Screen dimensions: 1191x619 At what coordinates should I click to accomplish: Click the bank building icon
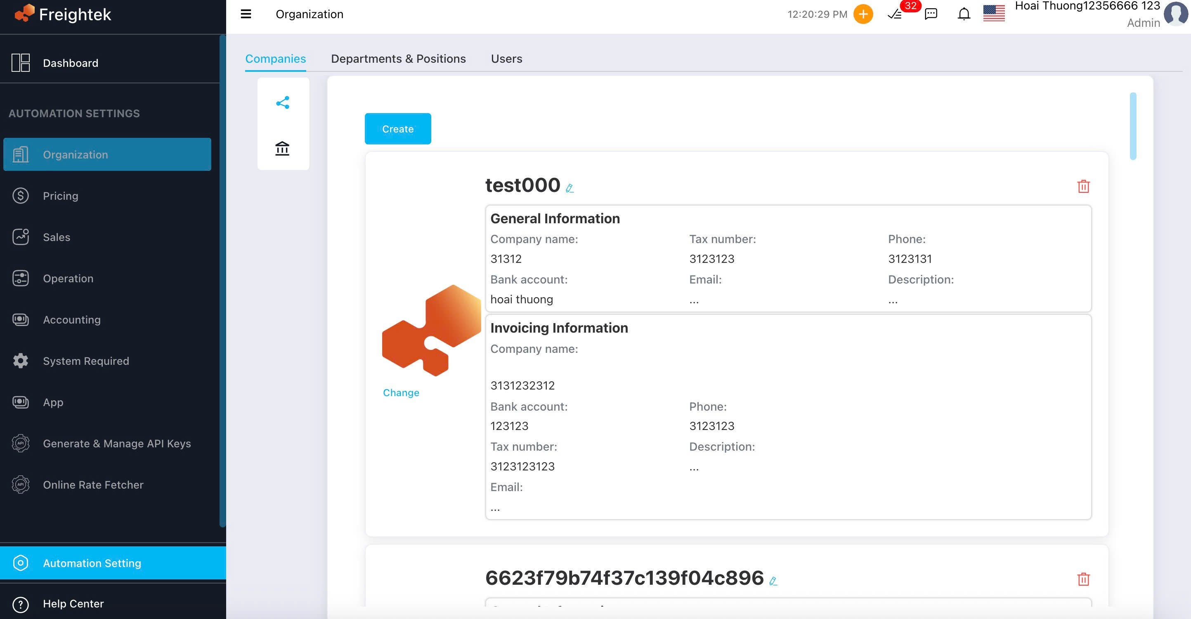[282, 149]
